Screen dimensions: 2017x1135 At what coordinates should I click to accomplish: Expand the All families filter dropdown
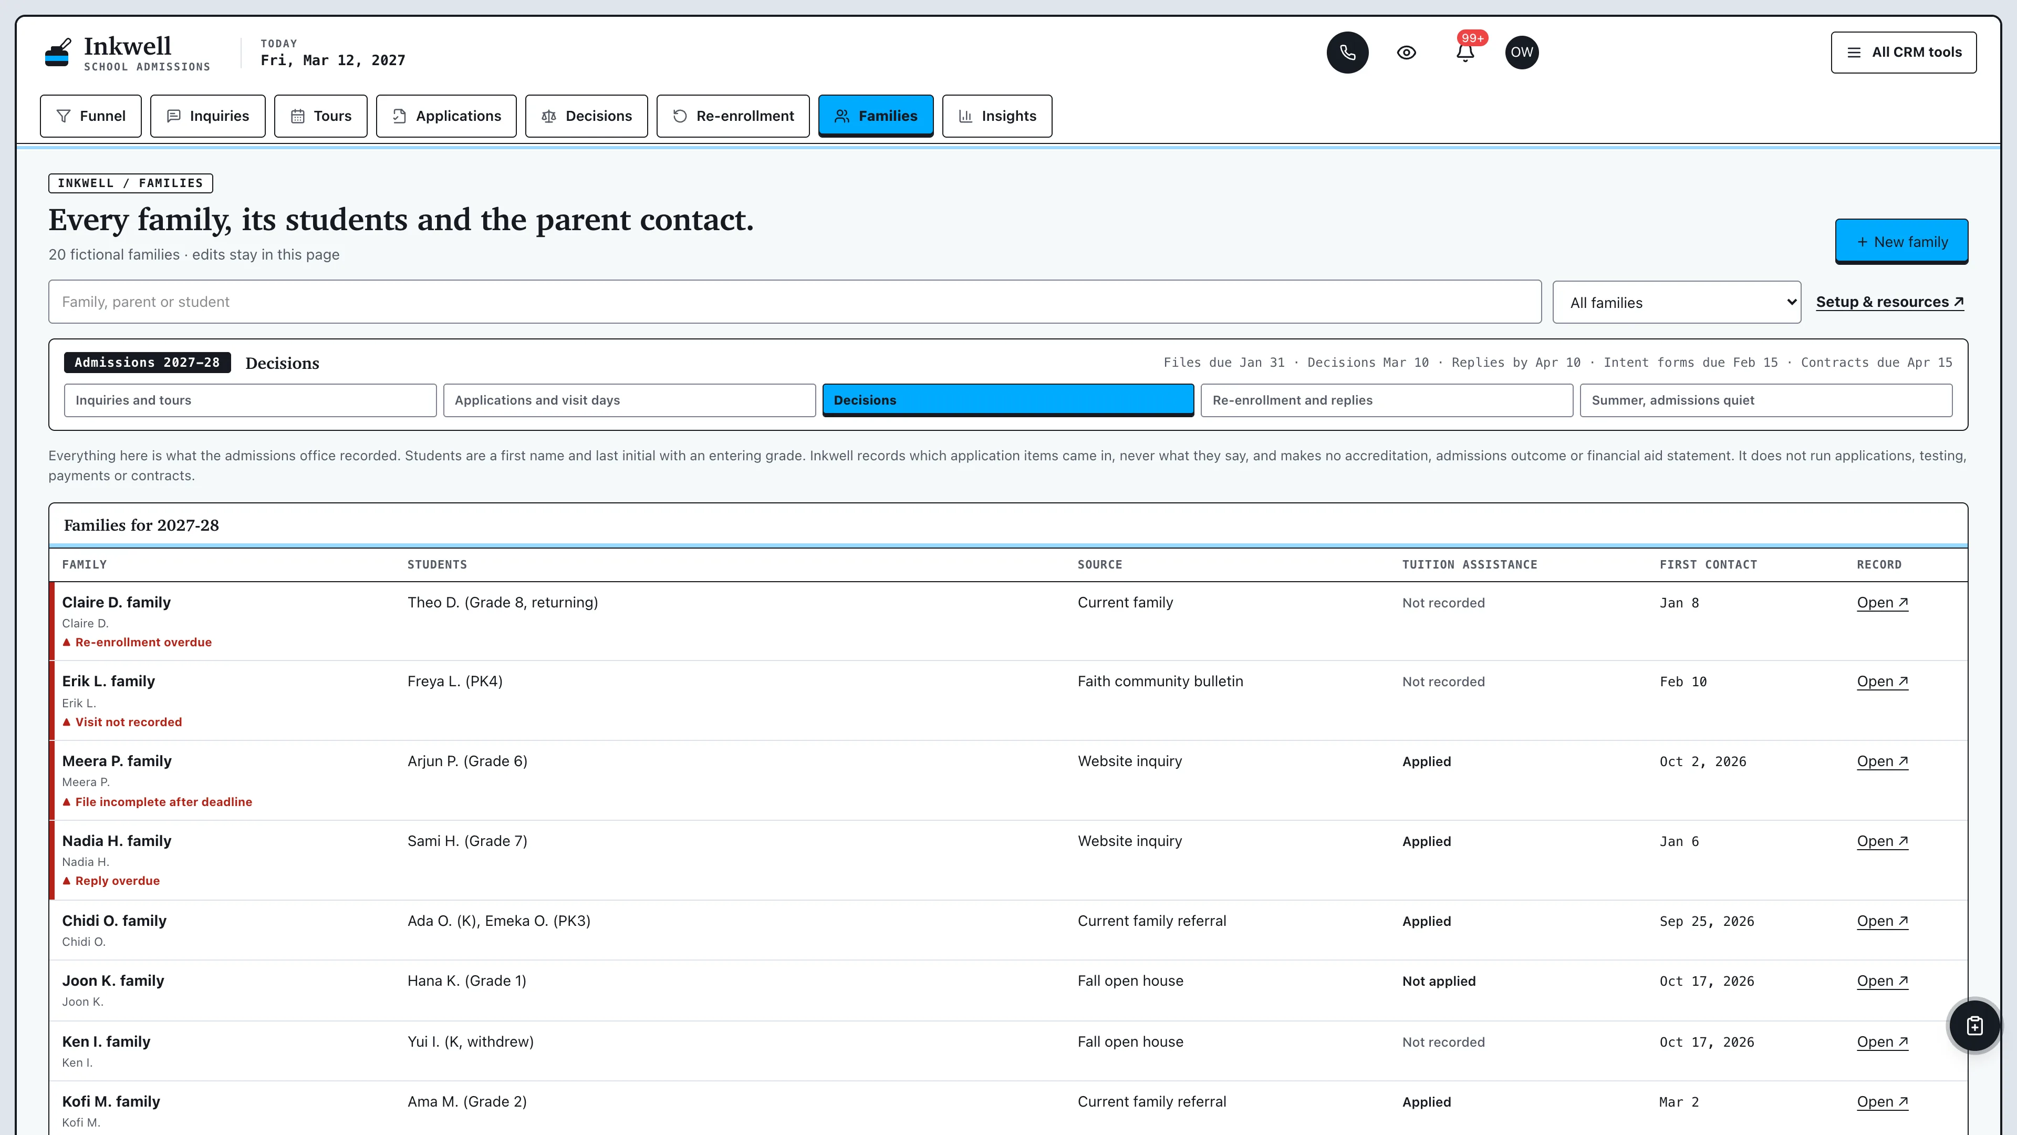[x=1677, y=302]
